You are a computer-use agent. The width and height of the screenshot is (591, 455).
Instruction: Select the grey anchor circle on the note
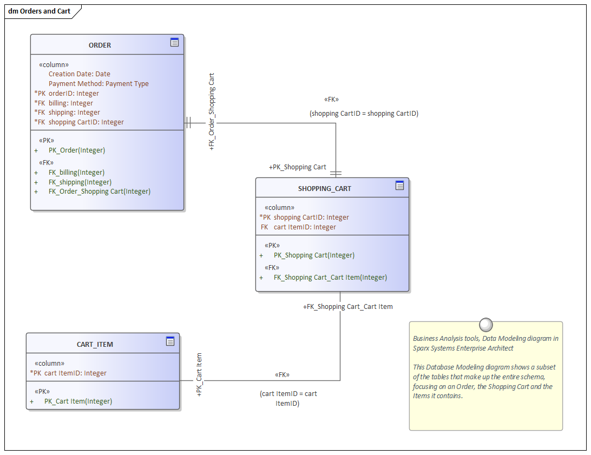[x=485, y=325]
